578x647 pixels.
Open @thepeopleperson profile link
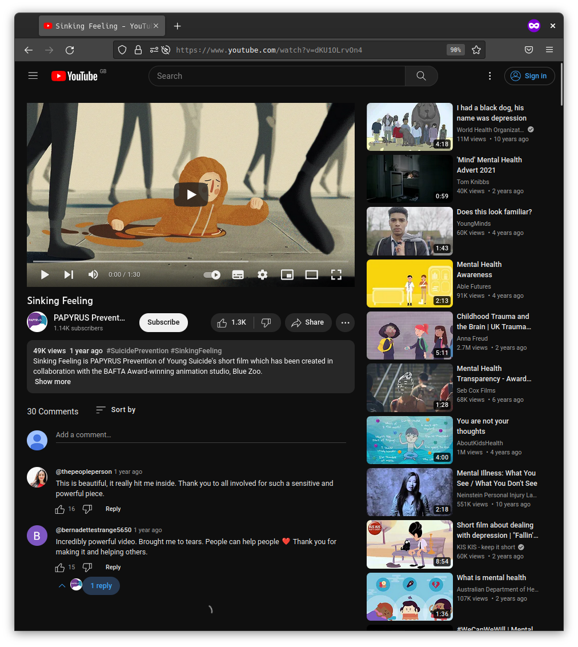tap(84, 472)
